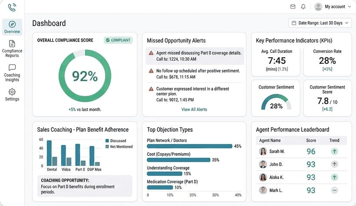
Task: Open Coaching Insights in sidebar
Action: [x=12, y=73]
